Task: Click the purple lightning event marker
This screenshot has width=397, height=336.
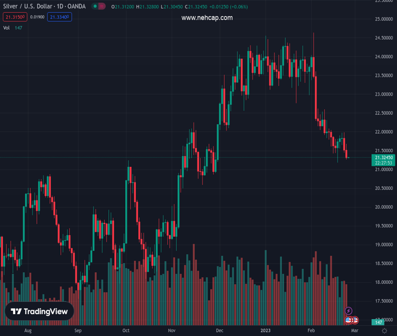Action: [349, 311]
